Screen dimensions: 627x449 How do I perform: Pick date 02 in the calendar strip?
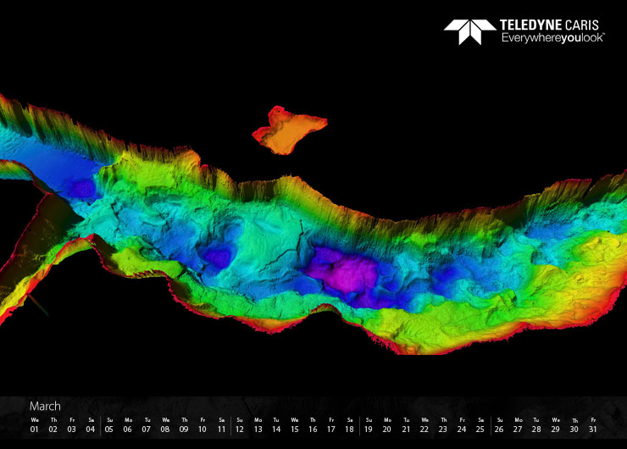tap(53, 429)
